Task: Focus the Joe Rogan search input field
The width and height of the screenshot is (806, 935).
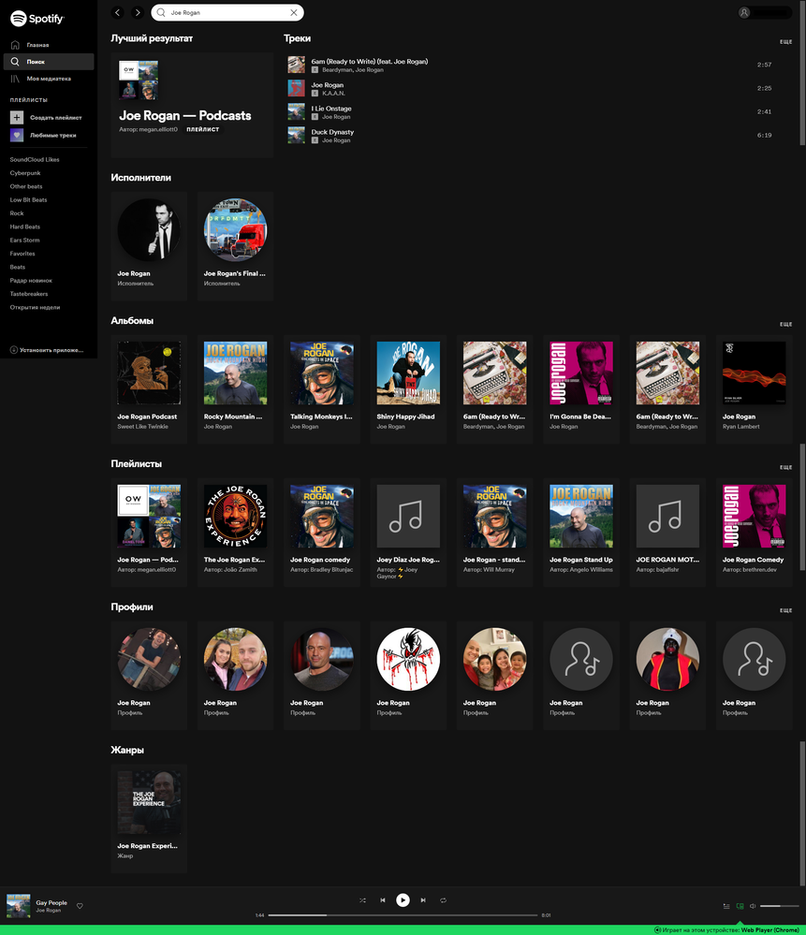Action: click(227, 12)
